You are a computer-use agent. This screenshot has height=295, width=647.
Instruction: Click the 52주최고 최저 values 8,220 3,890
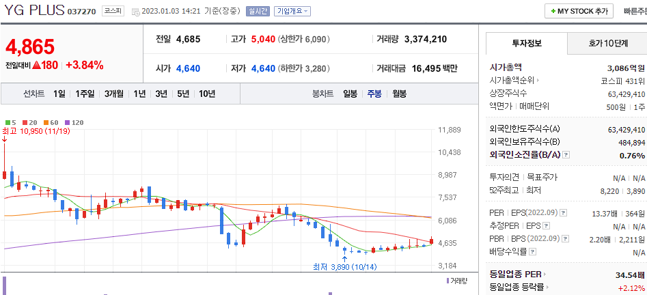(622, 191)
